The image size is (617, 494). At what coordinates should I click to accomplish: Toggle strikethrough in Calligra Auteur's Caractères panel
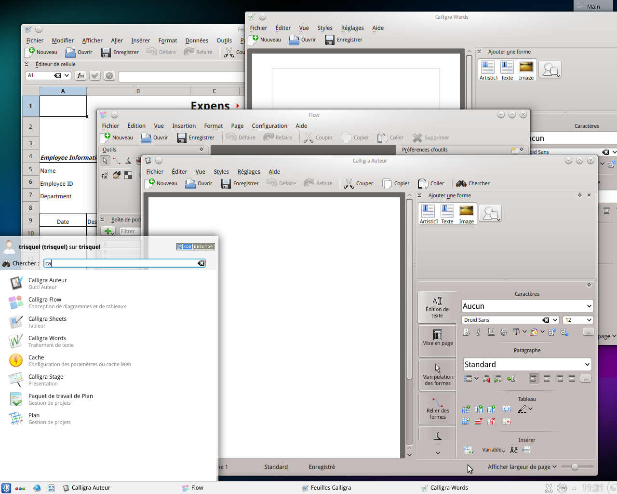(x=504, y=332)
